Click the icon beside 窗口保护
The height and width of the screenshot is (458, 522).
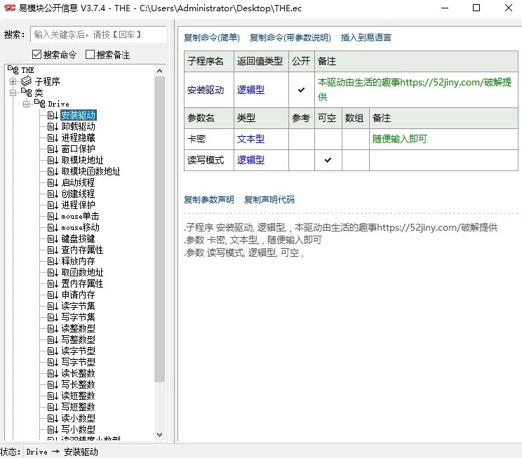coord(53,149)
